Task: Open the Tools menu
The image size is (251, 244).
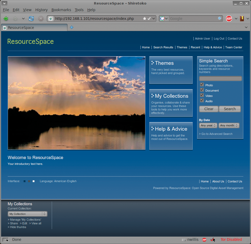Action: click(79, 10)
